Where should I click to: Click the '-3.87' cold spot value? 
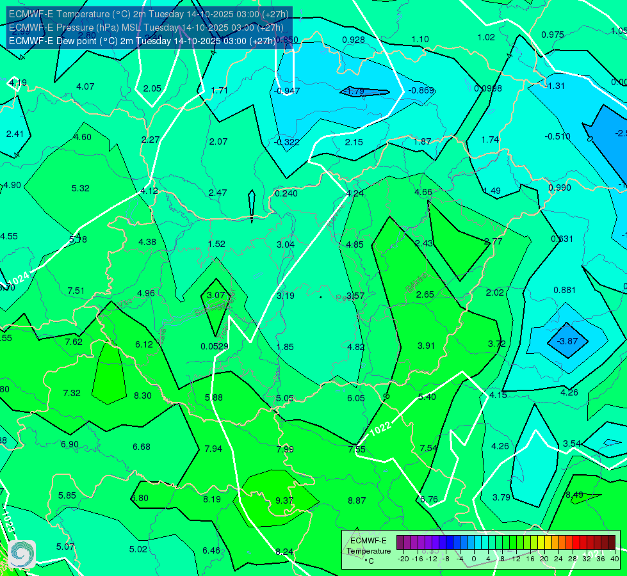pos(567,341)
